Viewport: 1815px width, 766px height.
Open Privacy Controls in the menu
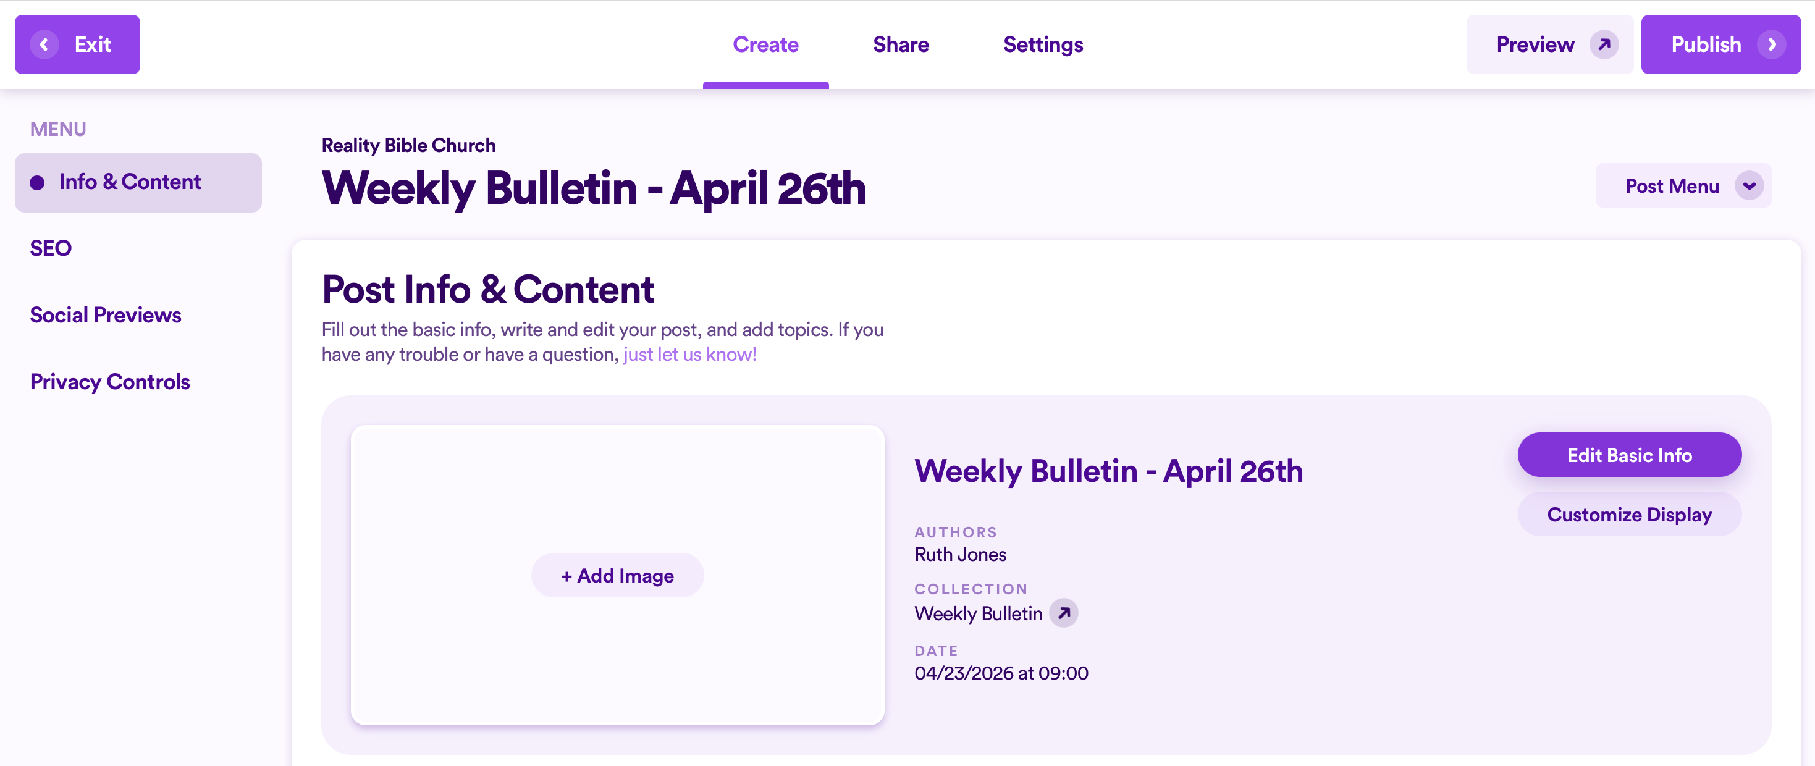click(x=110, y=382)
